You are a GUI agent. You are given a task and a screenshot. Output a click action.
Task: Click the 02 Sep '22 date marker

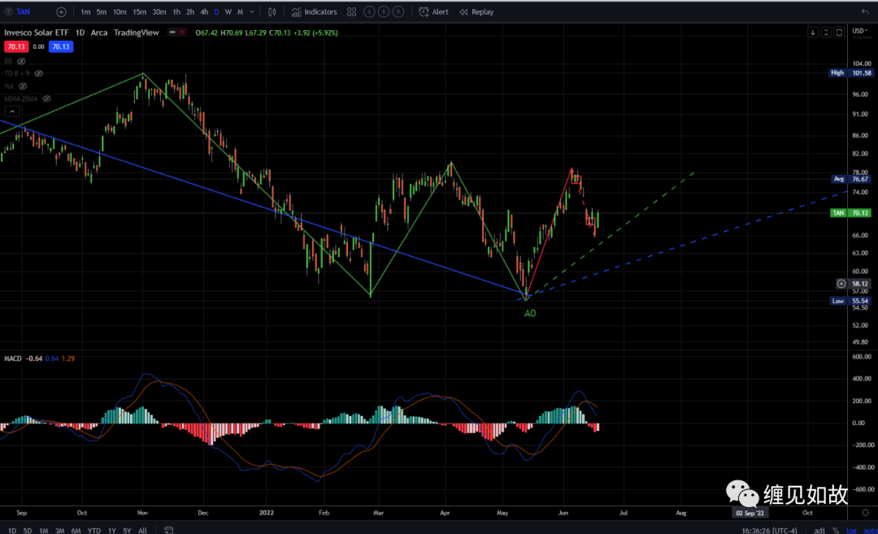[750, 513]
